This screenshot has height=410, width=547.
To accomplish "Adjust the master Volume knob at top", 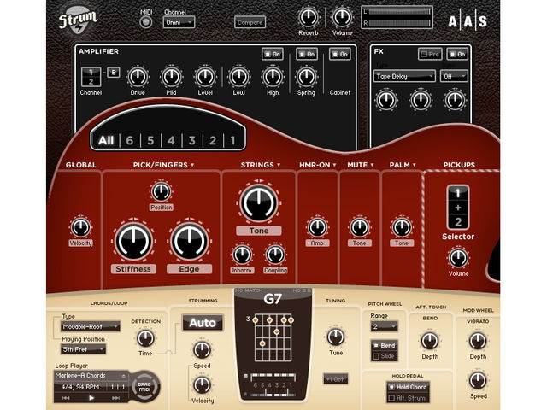I will pyautogui.click(x=342, y=17).
